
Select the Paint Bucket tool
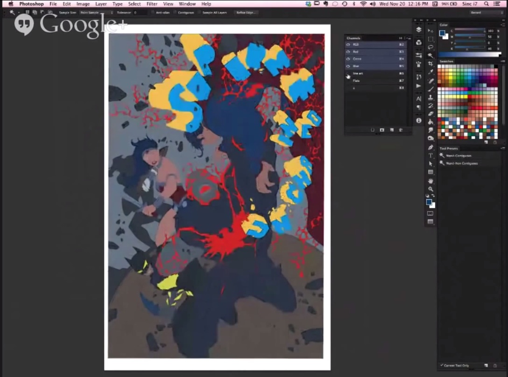(430, 122)
